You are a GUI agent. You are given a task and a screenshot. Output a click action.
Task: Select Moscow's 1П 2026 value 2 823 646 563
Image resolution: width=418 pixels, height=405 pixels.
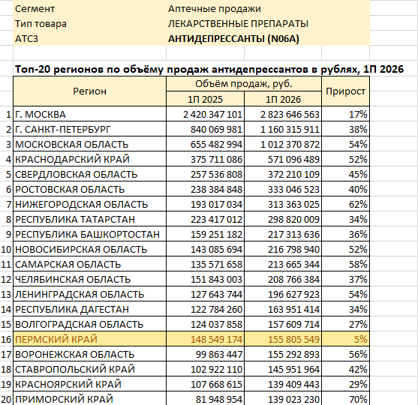click(283, 114)
